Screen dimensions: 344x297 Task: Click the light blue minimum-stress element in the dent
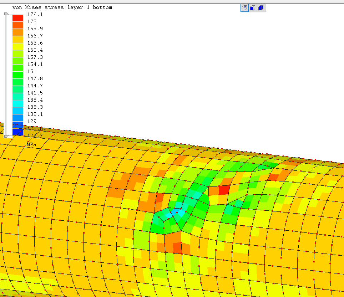175,212
